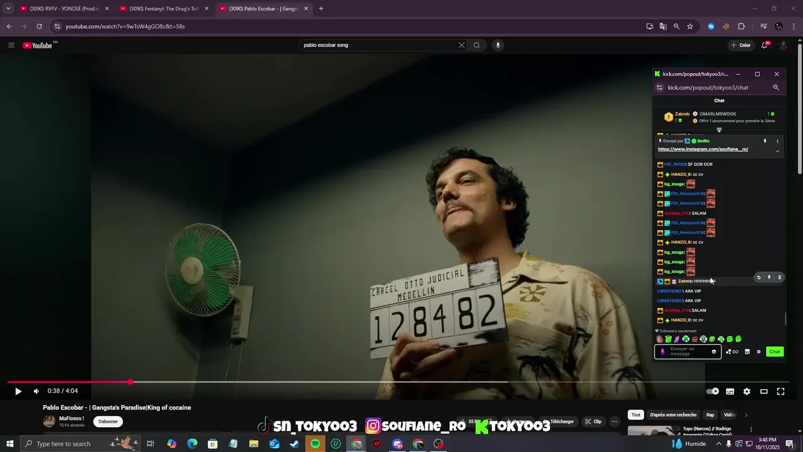Image resolution: width=803 pixels, height=452 pixels.
Task: Enter fullscreen video mode
Action: [x=781, y=391]
